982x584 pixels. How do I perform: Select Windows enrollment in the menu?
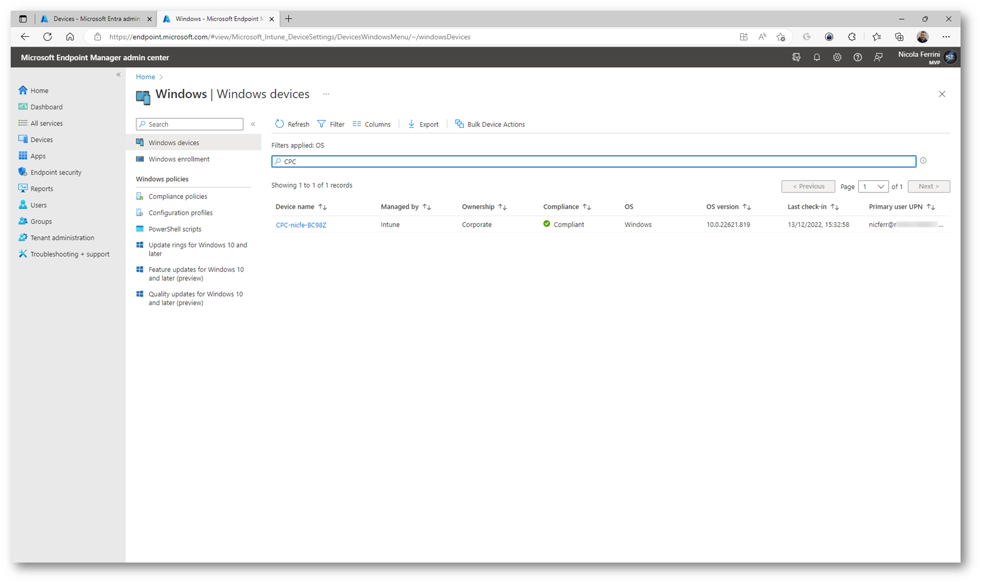pyautogui.click(x=179, y=159)
